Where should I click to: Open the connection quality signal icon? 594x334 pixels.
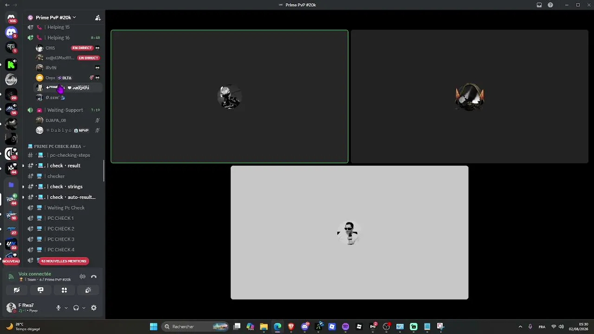tap(11, 276)
